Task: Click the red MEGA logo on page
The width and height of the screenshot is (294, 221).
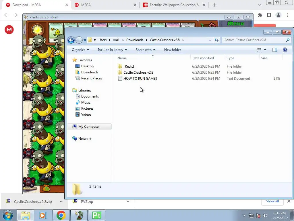Action: 9,30
